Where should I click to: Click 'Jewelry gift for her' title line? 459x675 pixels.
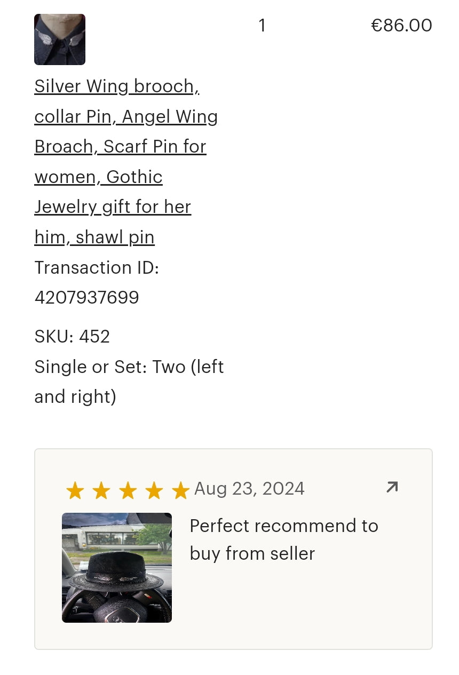(x=113, y=207)
